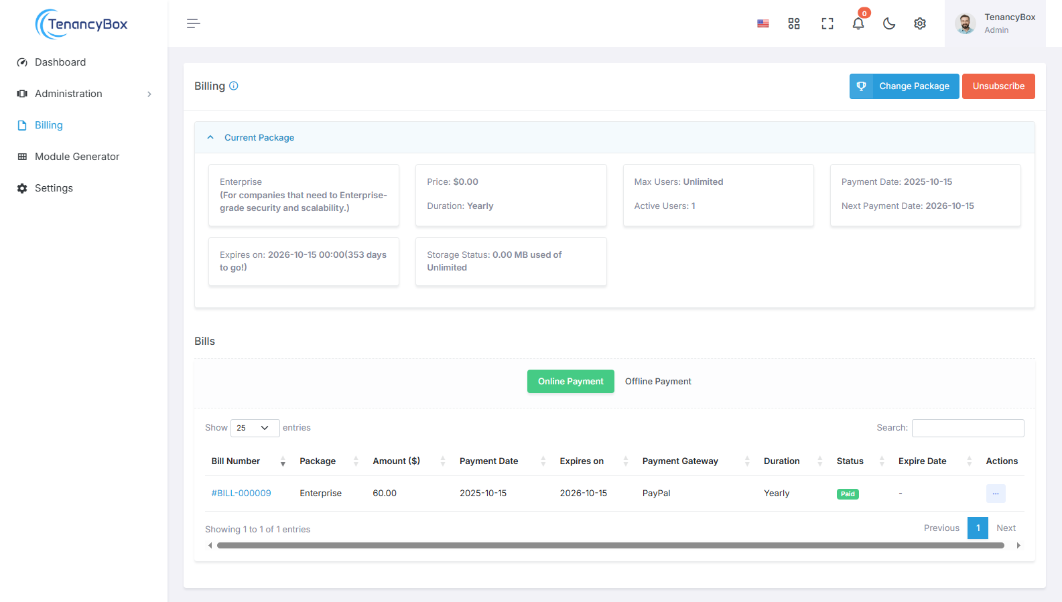Switch to the Offline Payment tab

tap(658, 382)
